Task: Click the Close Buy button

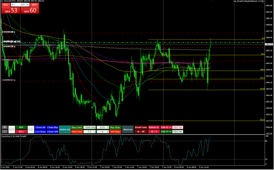Action: 53,127
